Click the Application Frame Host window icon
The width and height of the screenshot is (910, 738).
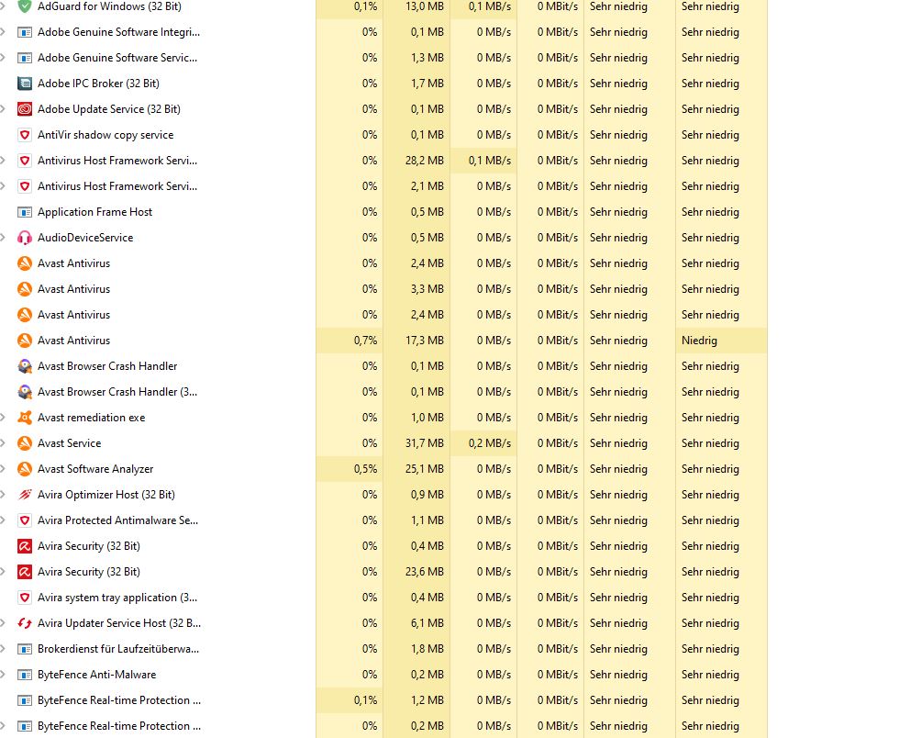click(x=25, y=212)
